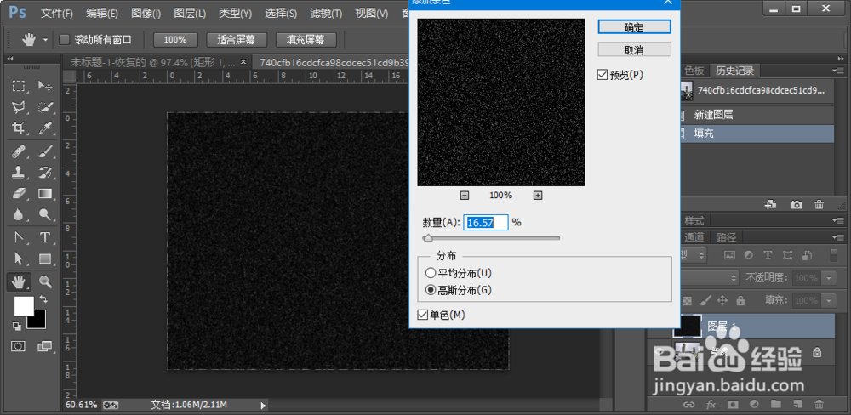Image resolution: width=851 pixels, height=415 pixels.
Task: Swap foreground and background colors
Action: pos(43,298)
